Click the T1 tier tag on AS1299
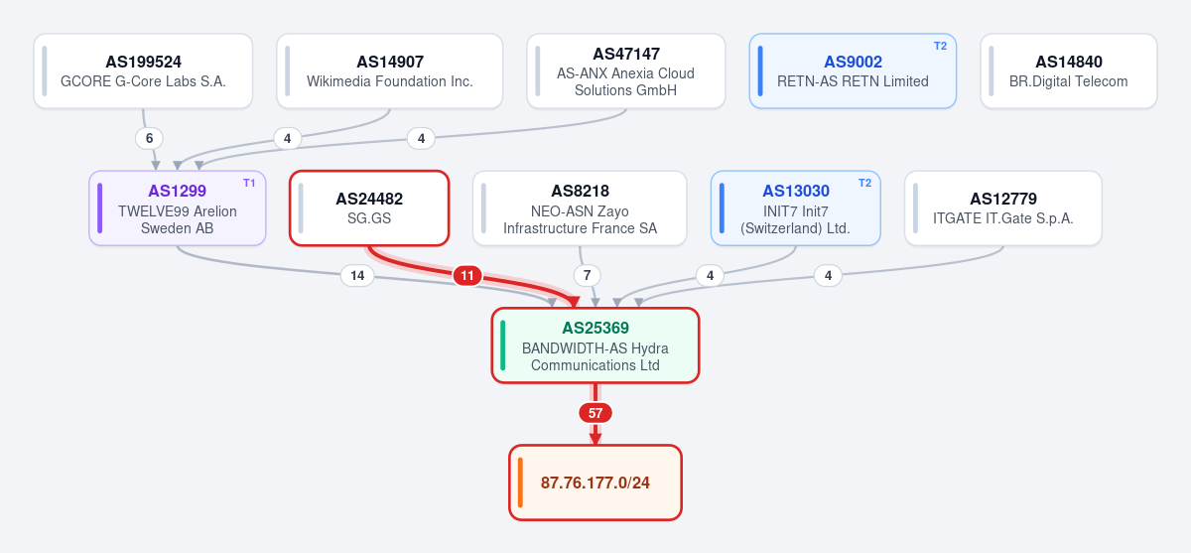Image resolution: width=1191 pixels, height=553 pixels. click(x=249, y=183)
